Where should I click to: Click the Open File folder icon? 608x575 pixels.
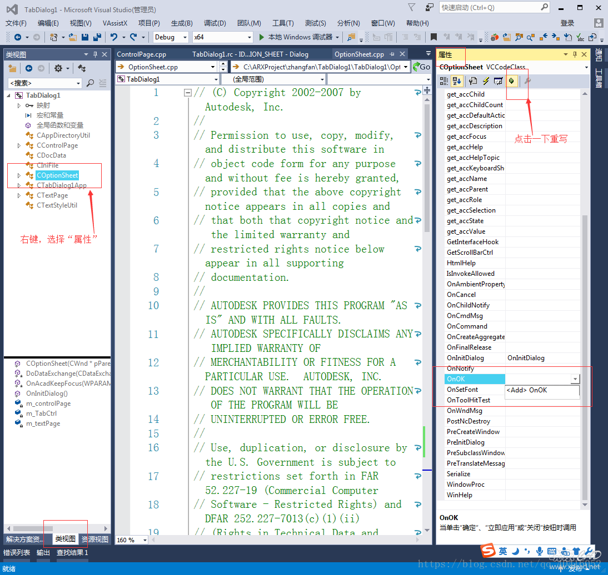coord(72,37)
